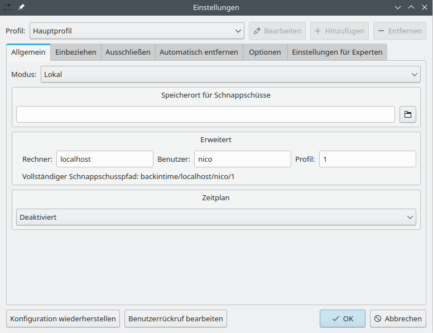Click Hinzufügen to add a profile
Screen dimensions: 433x333
(x=339, y=31)
